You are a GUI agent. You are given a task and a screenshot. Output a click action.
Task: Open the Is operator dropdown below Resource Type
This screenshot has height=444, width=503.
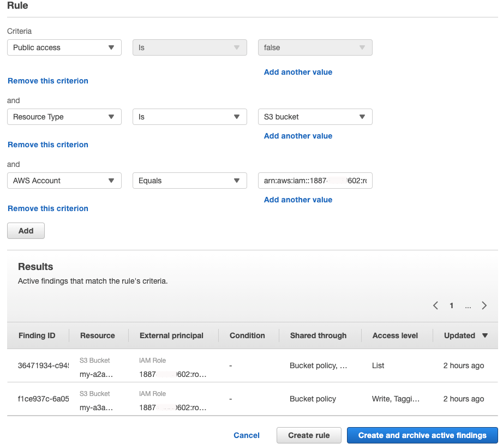click(x=189, y=117)
